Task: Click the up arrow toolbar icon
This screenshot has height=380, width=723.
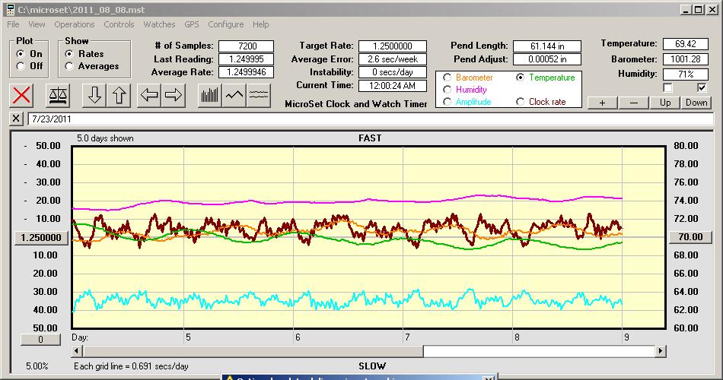Action: [x=119, y=95]
